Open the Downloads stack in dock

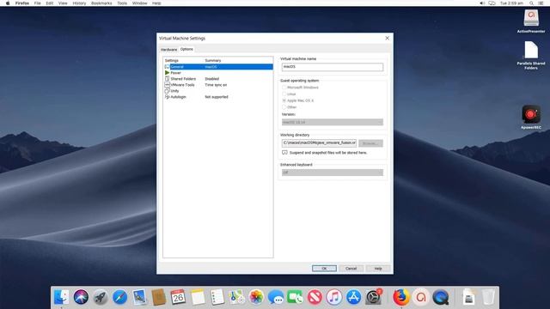click(468, 297)
